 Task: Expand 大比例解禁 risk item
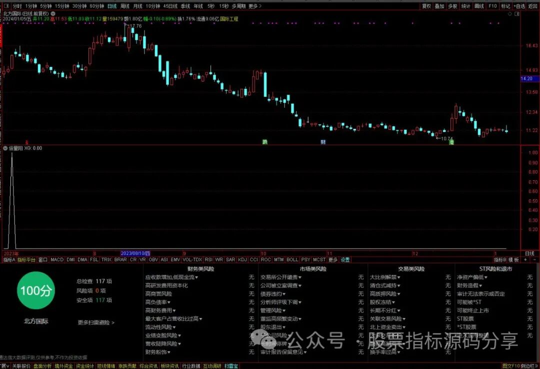coord(384,277)
